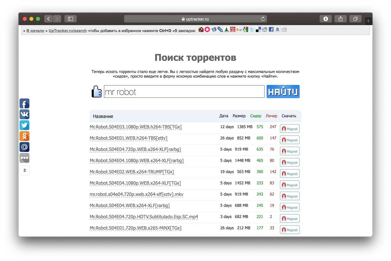Click Magnet button for Mr.Robot.S04E01.WEB.h264-TBS[ettv]
This screenshot has height=261, width=391.
coord(289,140)
